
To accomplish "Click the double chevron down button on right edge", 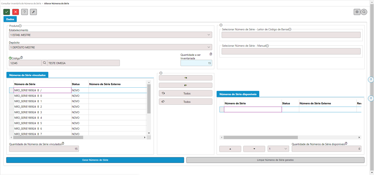I will [x=371, y=99].
